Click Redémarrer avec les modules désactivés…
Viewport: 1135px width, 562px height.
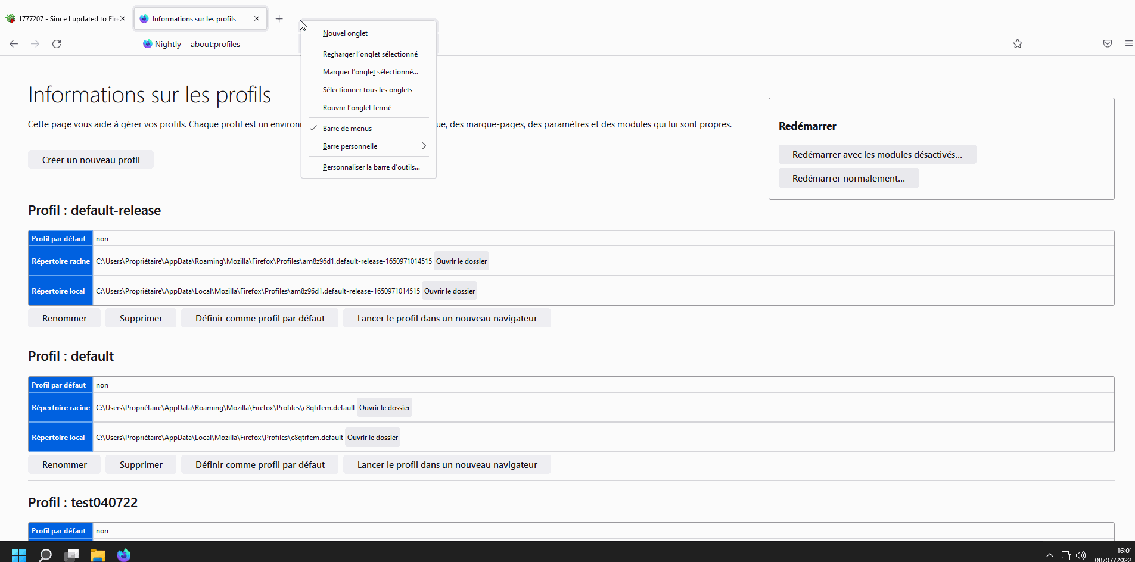[x=877, y=154]
